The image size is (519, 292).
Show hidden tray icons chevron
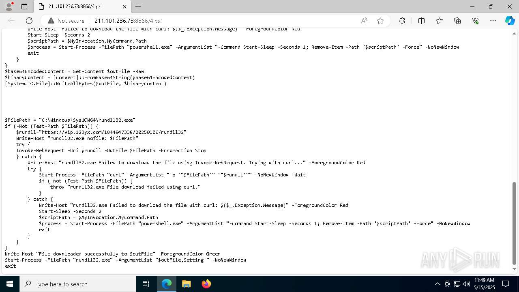click(437, 284)
